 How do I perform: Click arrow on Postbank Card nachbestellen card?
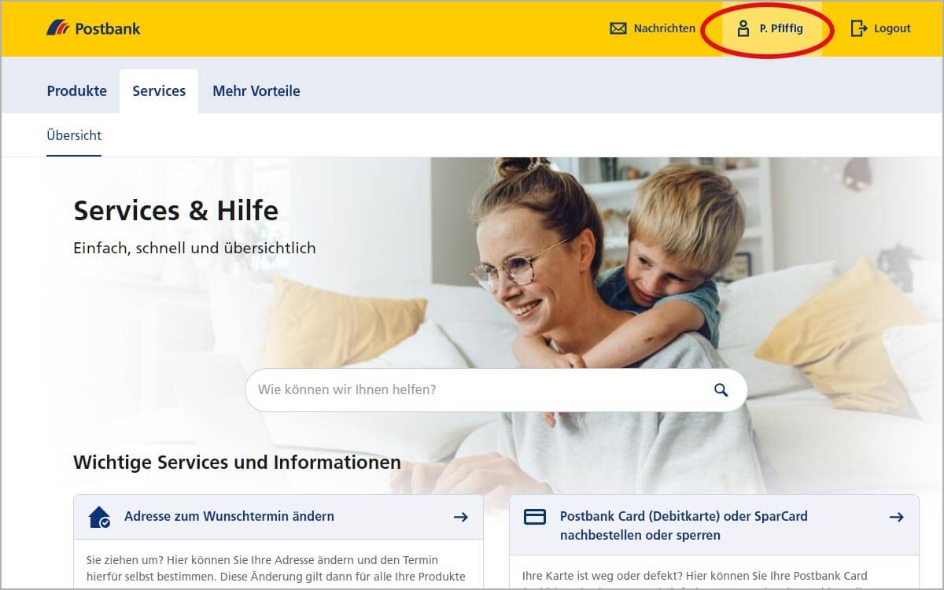click(896, 517)
